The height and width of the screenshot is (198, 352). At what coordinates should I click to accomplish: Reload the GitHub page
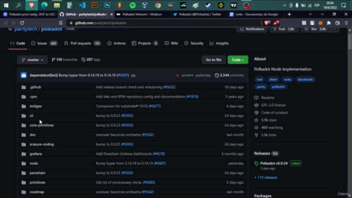click(22, 23)
